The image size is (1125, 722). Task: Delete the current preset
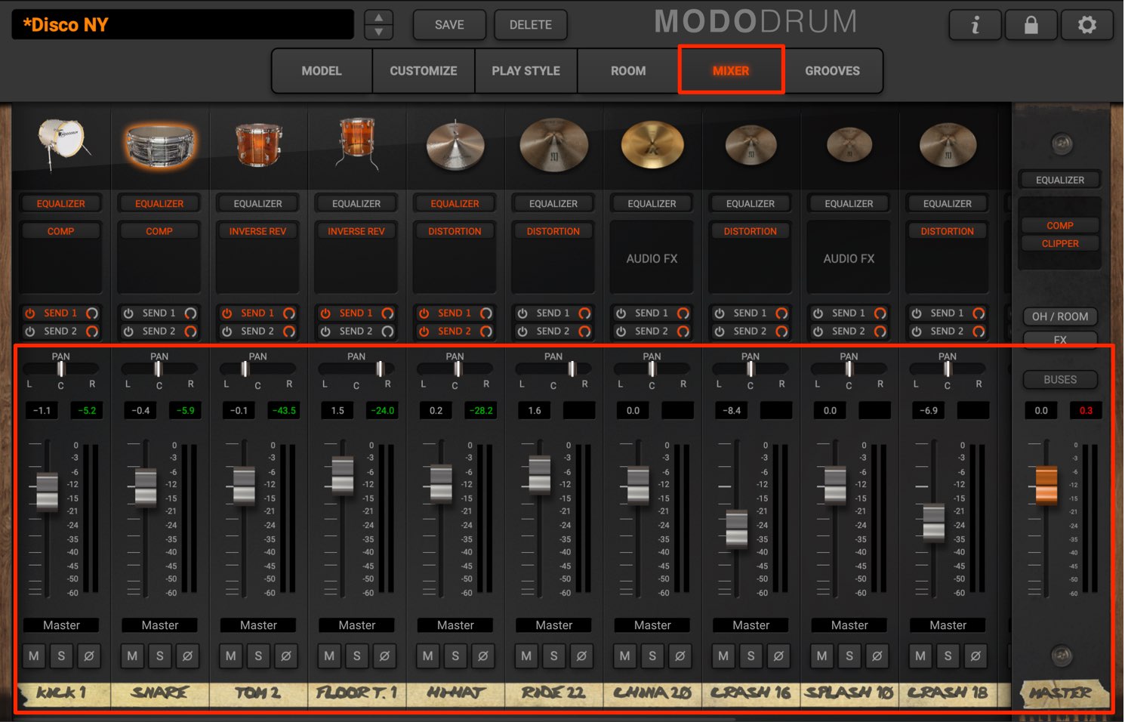531,25
